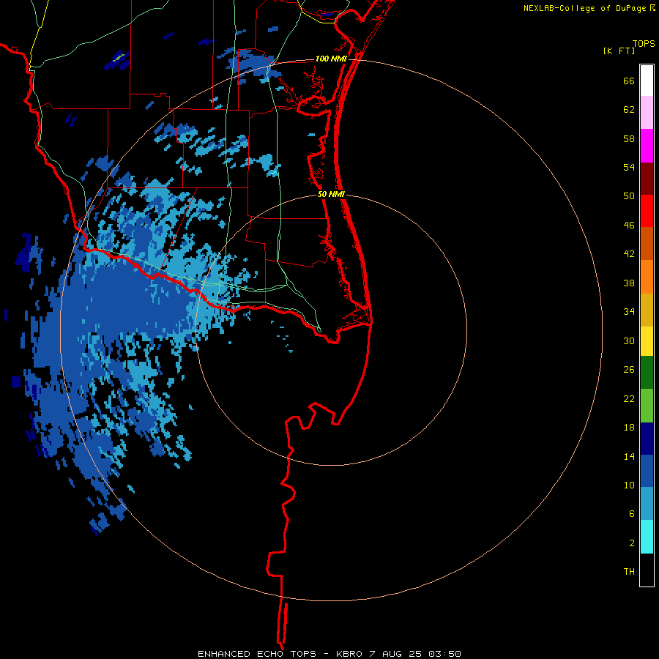The width and height of the screenshot is (659, 659).
Task: Click the 14 legend value
Action: coord(629,456)
